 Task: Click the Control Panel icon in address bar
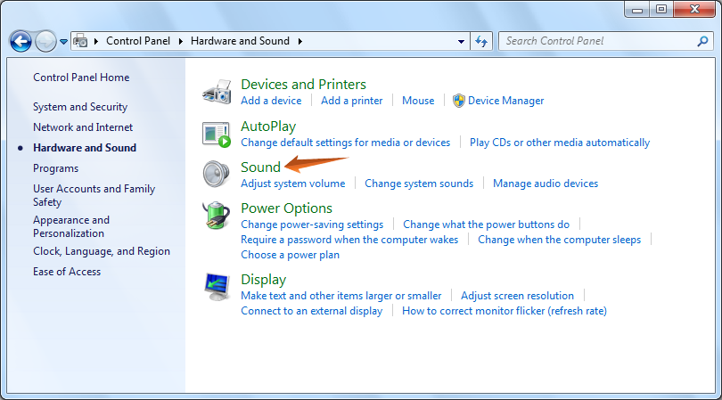80,41
